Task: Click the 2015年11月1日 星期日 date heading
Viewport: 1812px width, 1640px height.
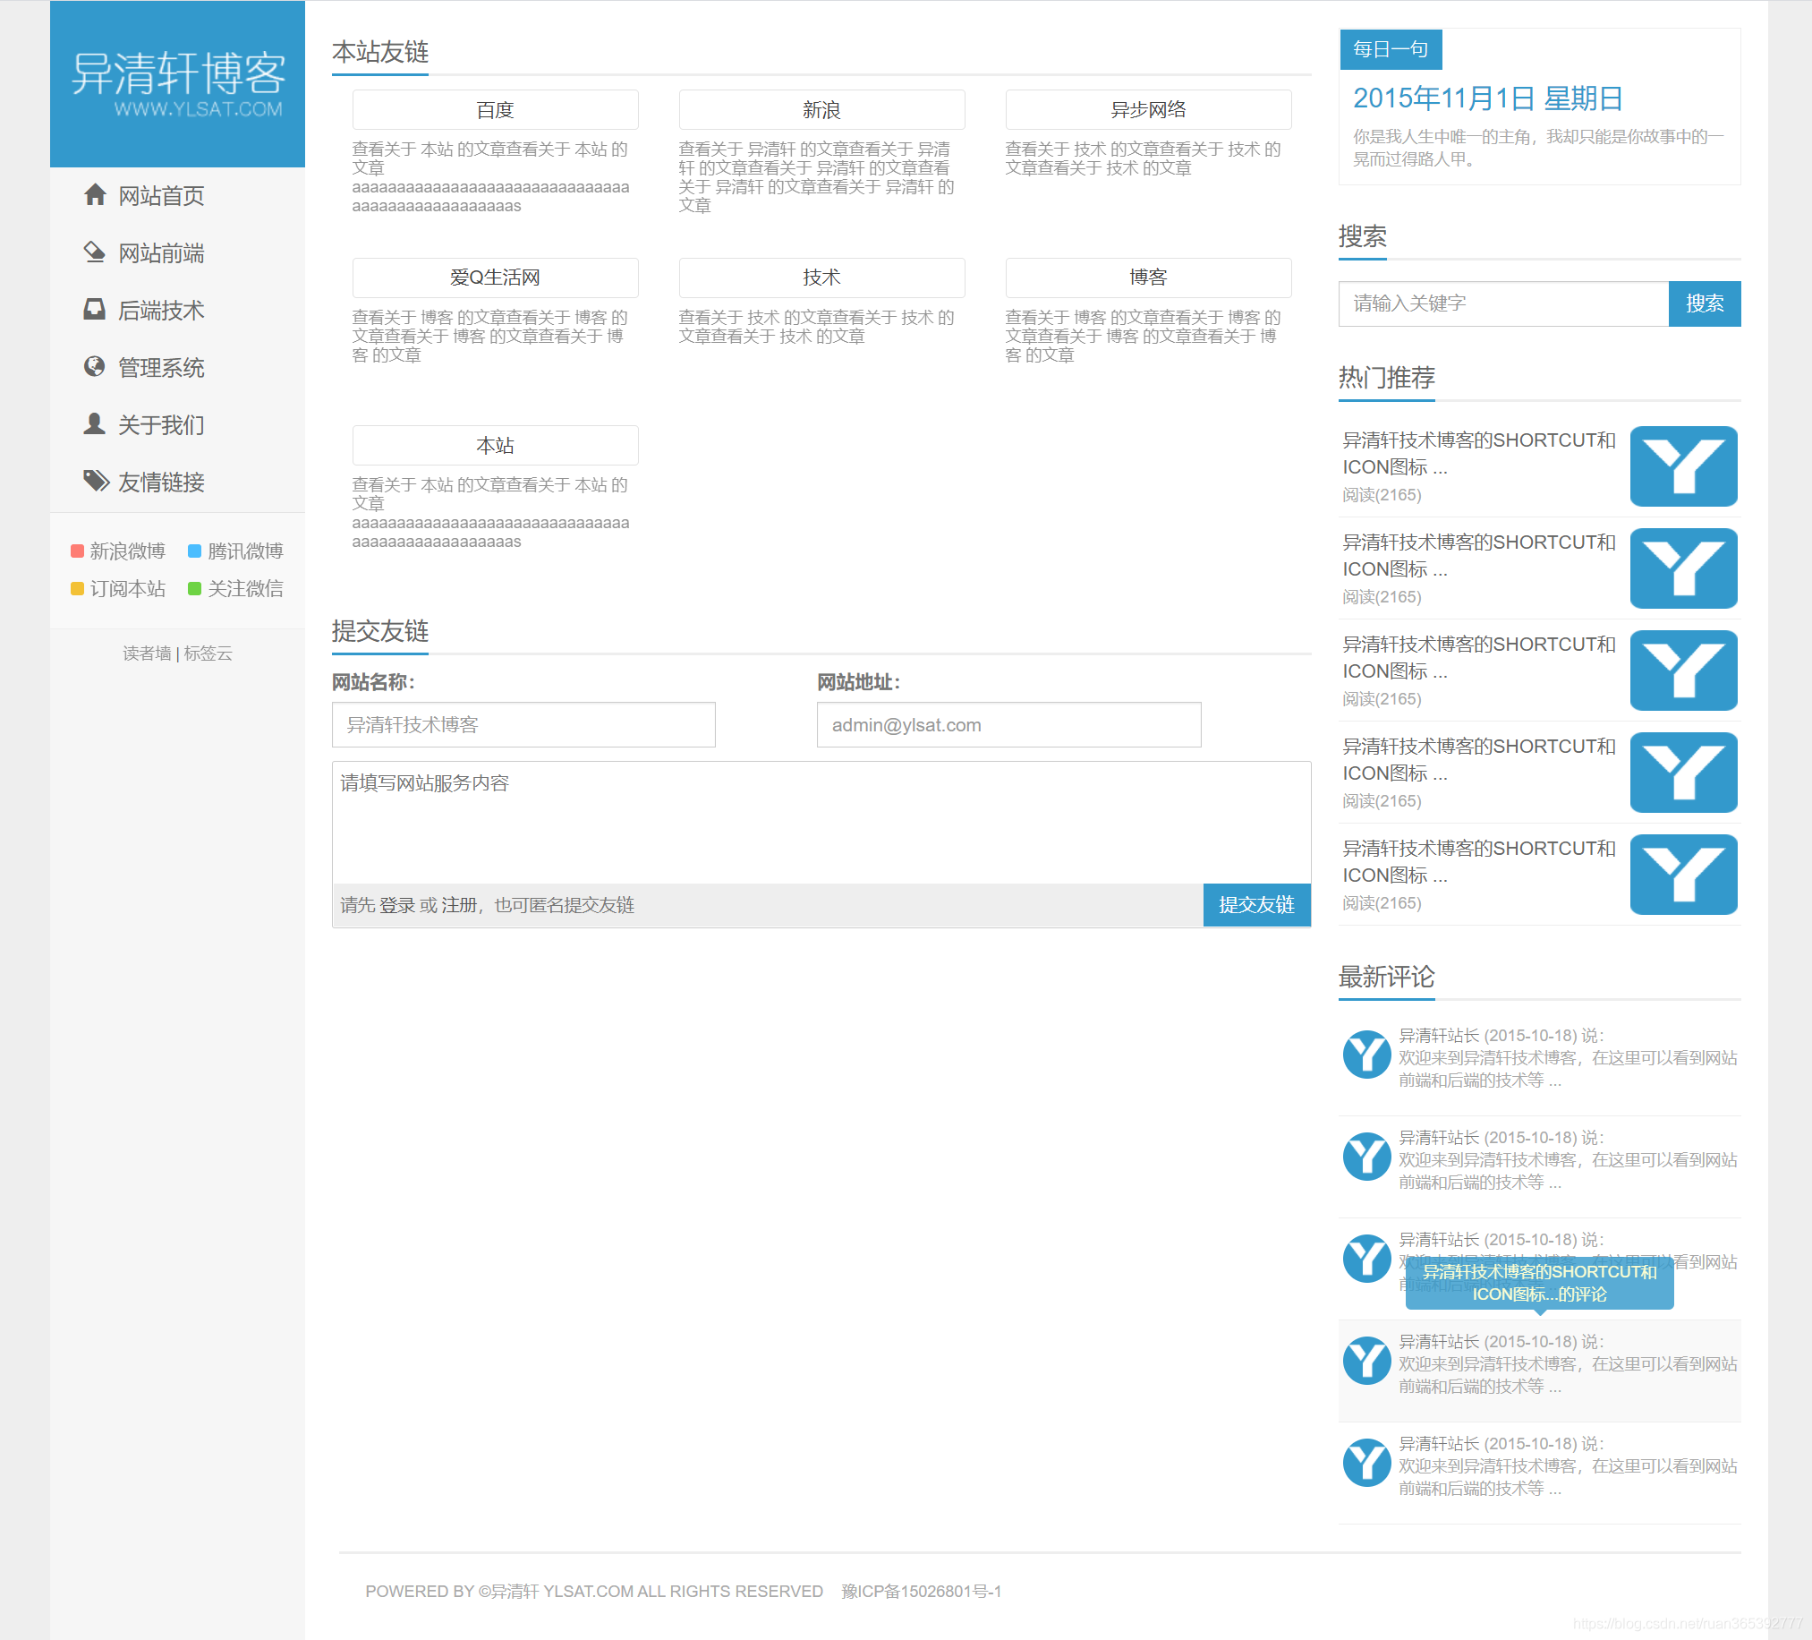Action: (x=1487, y=98)
